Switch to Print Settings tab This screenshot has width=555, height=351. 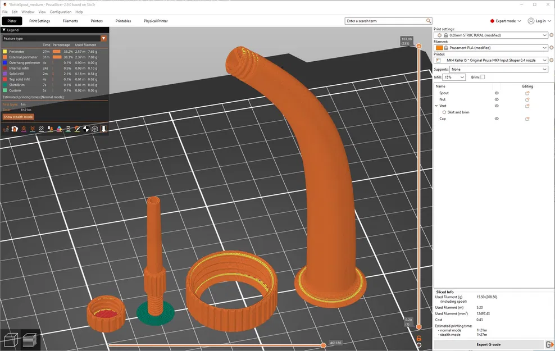[40, 21]
